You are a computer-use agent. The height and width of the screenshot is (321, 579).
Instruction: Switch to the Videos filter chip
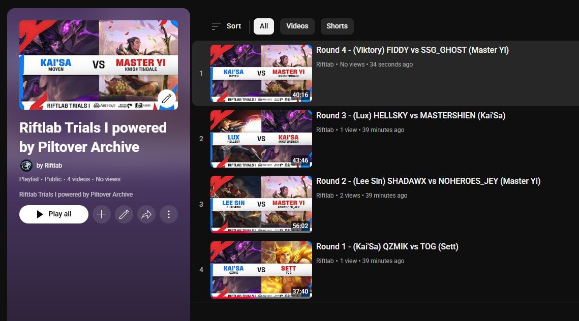[297, 26]
